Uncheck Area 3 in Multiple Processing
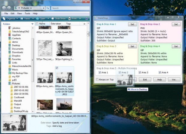This screenshot has height=134, width=186. pyautogui.click(x=140, y=72)
